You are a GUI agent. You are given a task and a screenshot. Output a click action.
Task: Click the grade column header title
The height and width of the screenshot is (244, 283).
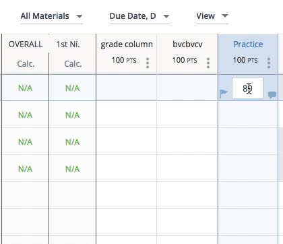pos(127,44)
